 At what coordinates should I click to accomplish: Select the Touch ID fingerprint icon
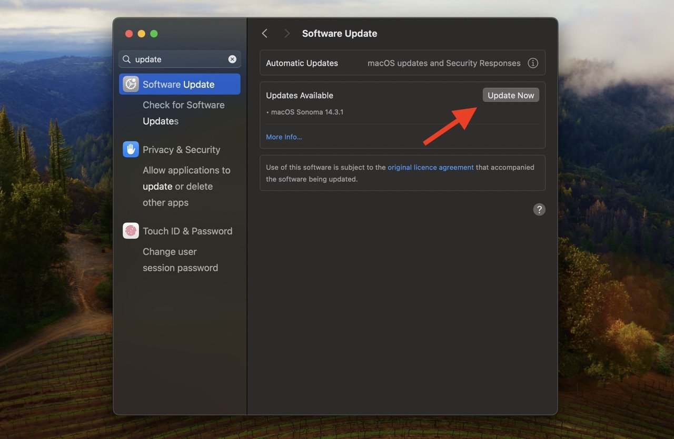(131, 231)
